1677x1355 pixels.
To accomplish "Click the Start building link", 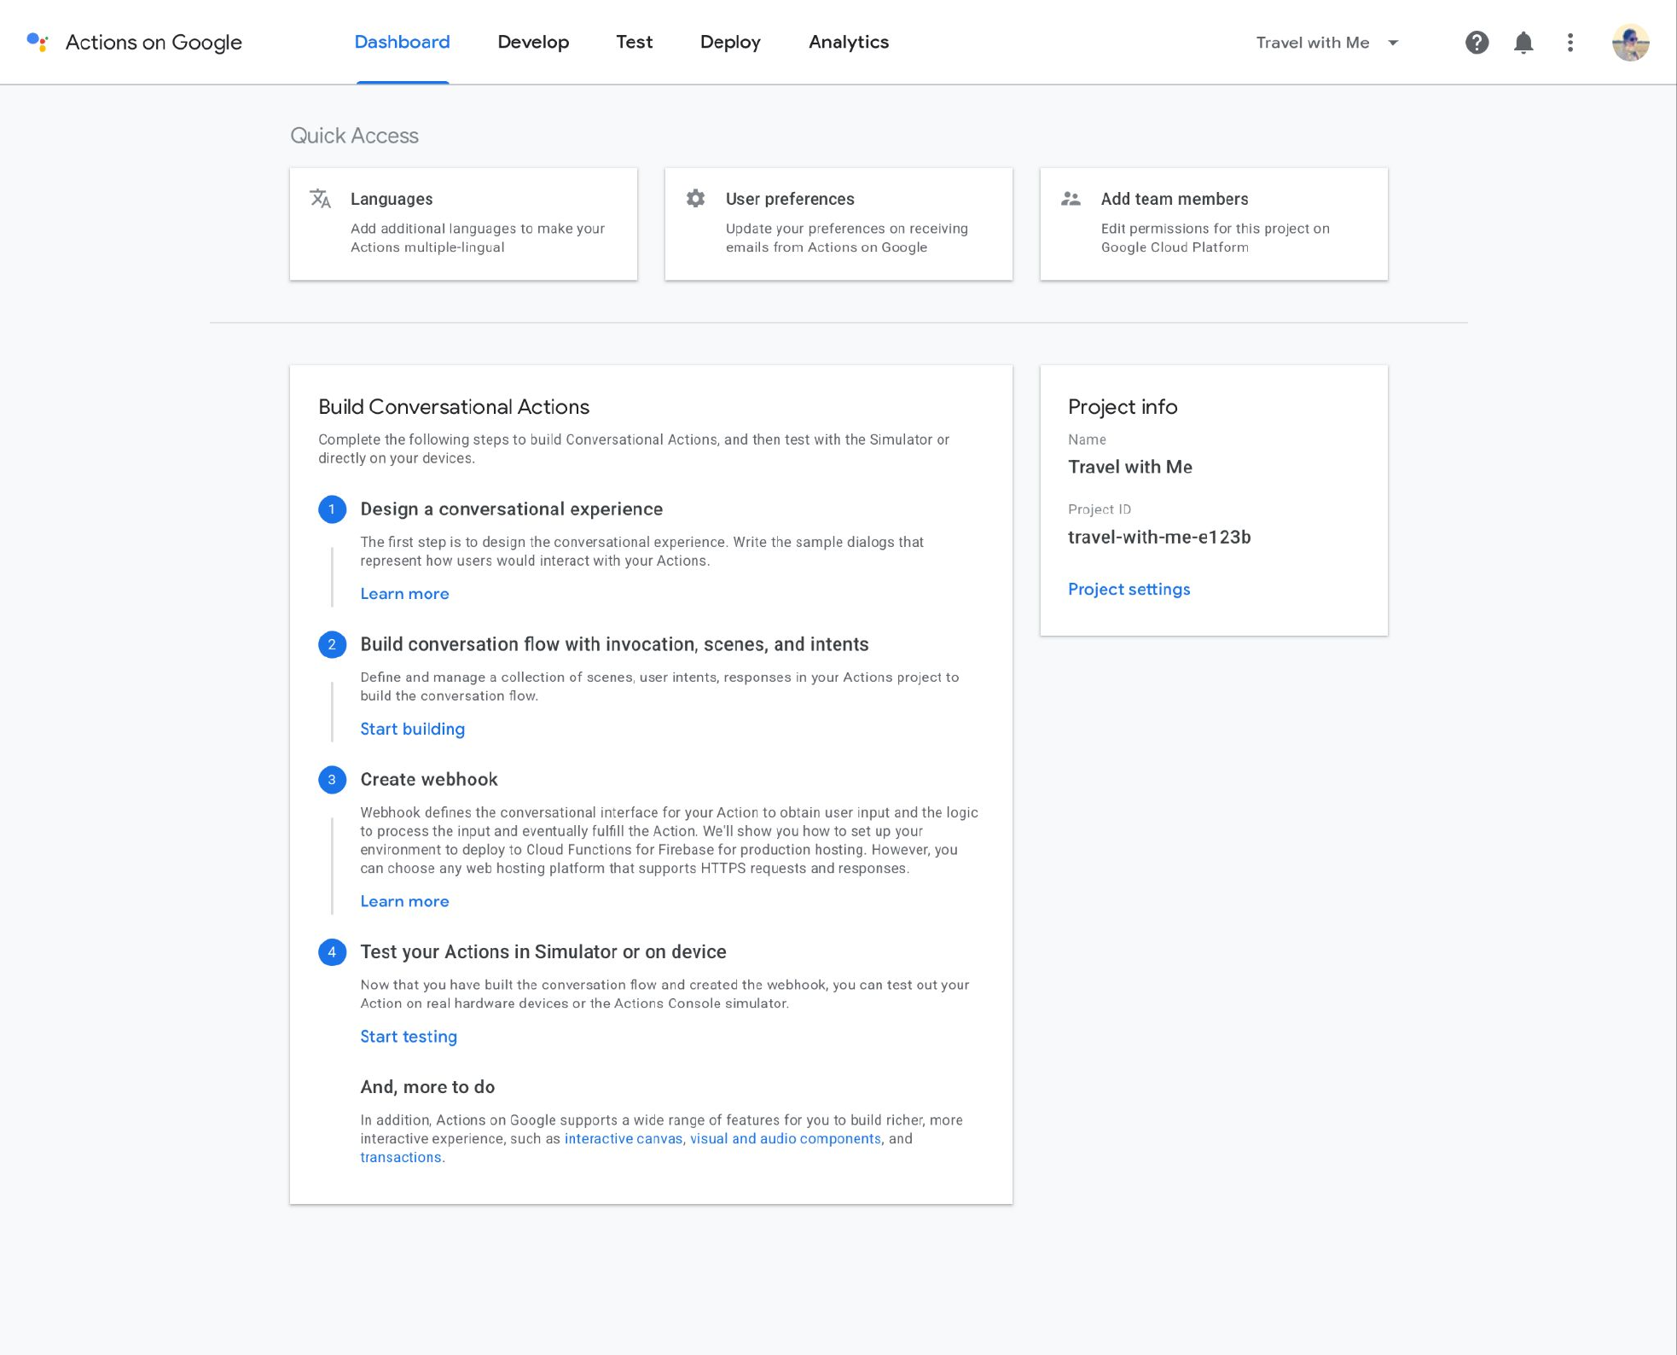I will [412, 729].
